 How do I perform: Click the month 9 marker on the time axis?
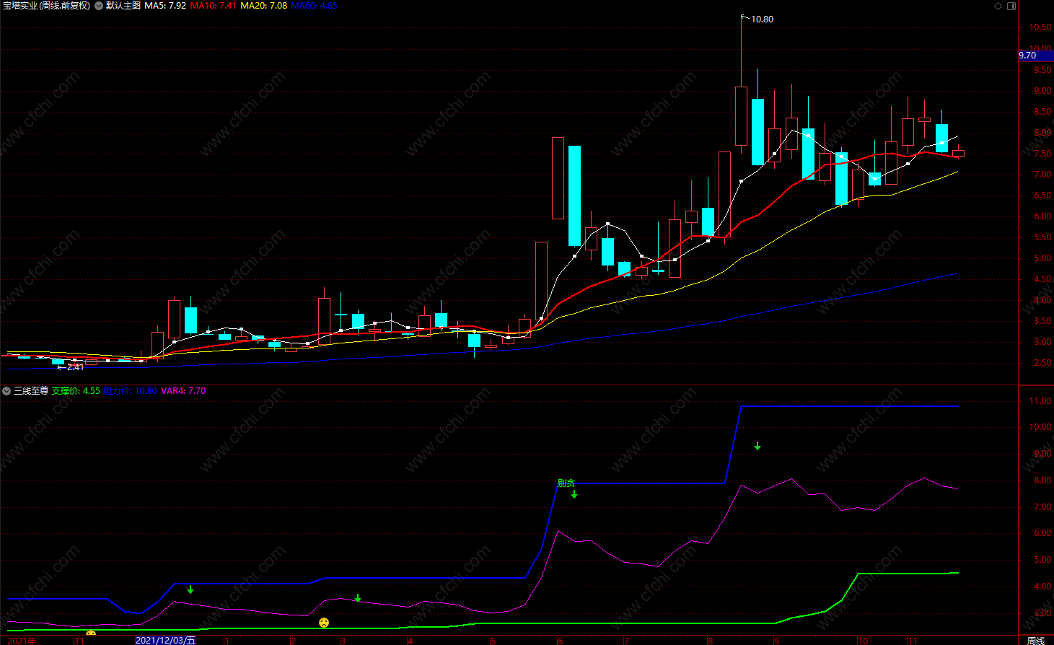(776, 641)
